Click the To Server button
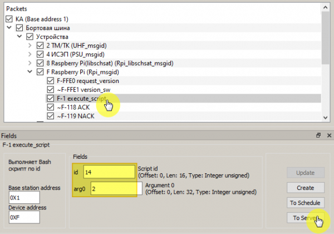Viewport: 334px width, 234px height. [x=304, y=217]
